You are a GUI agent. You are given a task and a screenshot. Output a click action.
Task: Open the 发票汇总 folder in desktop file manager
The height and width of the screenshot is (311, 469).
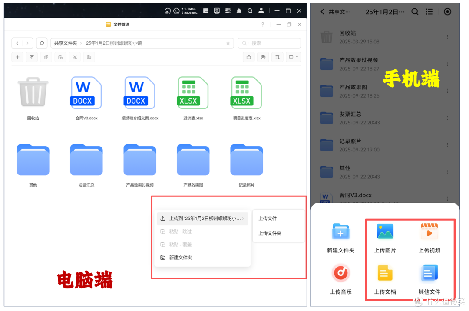pos(86,160)
